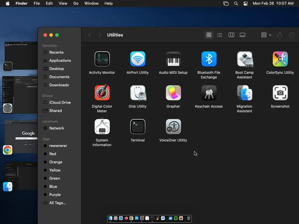
Task: Click the Stage Manager menu bar icon
Action: pyautogui.click(x=226, y=3)
